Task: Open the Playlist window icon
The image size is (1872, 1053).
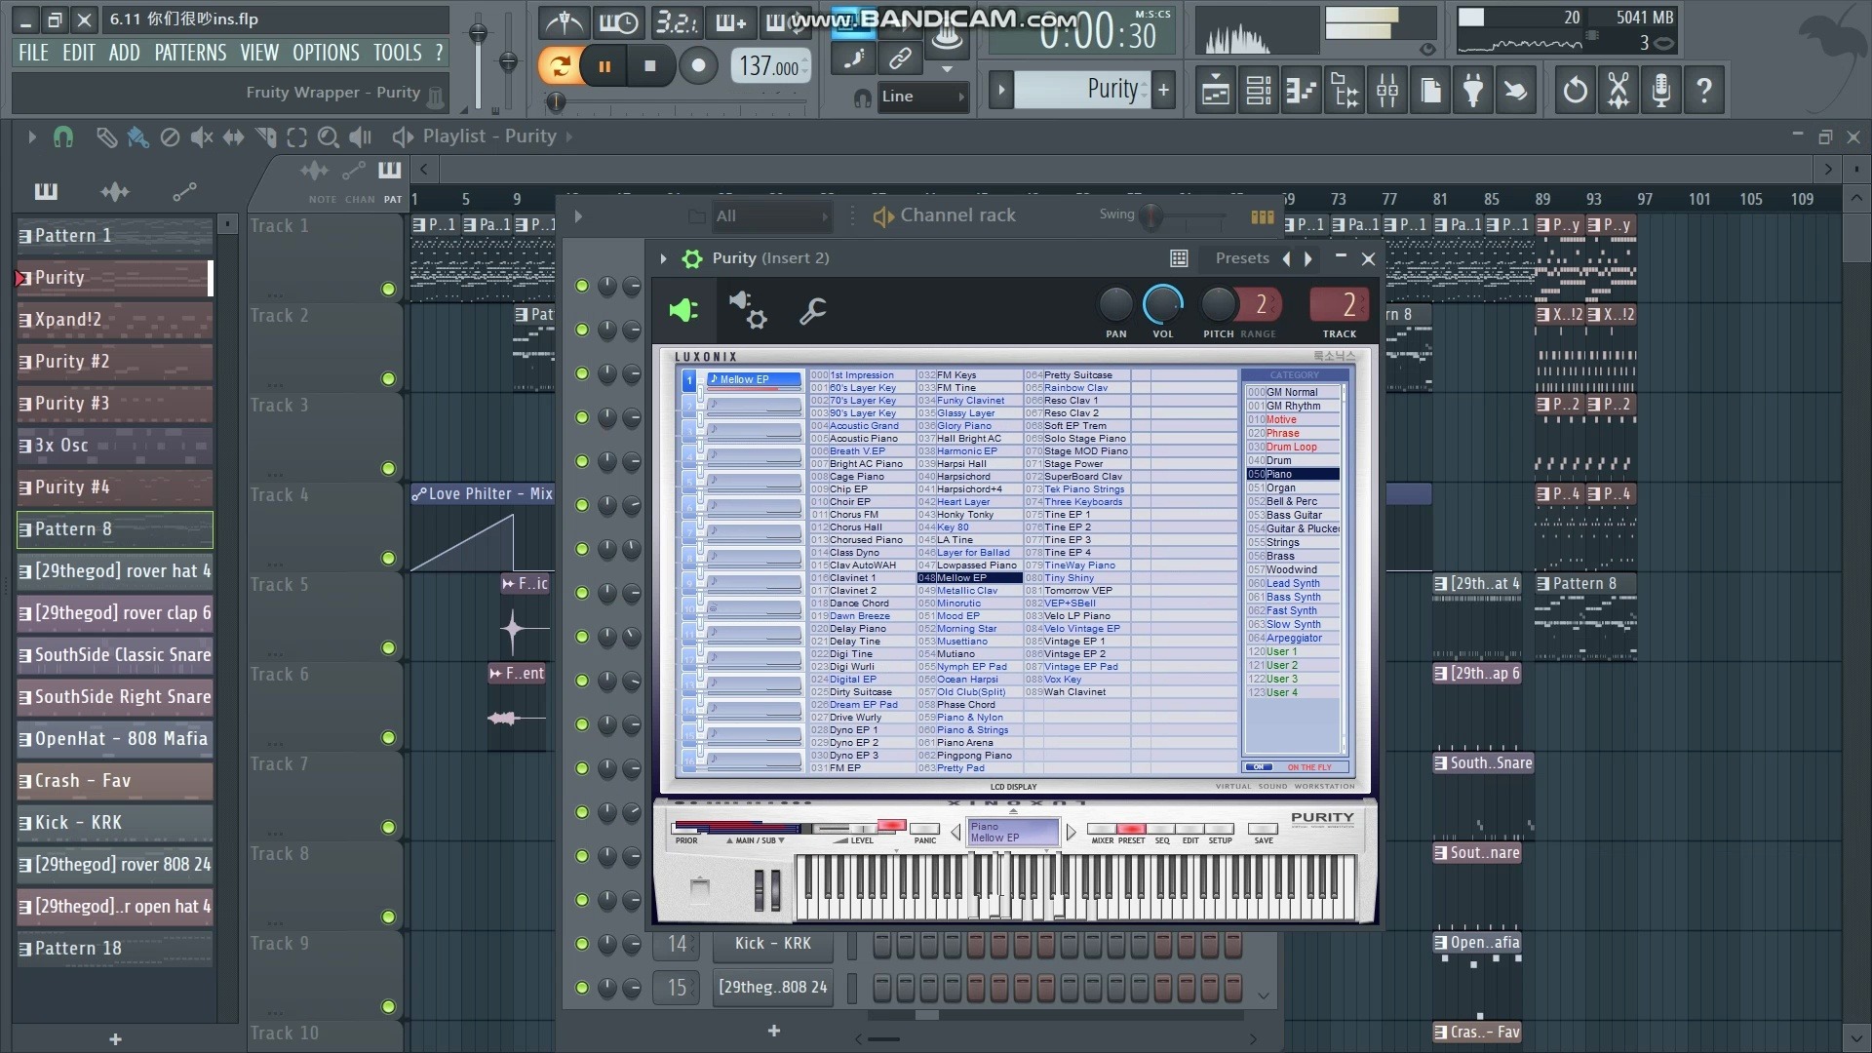Action: (1215, 91)
